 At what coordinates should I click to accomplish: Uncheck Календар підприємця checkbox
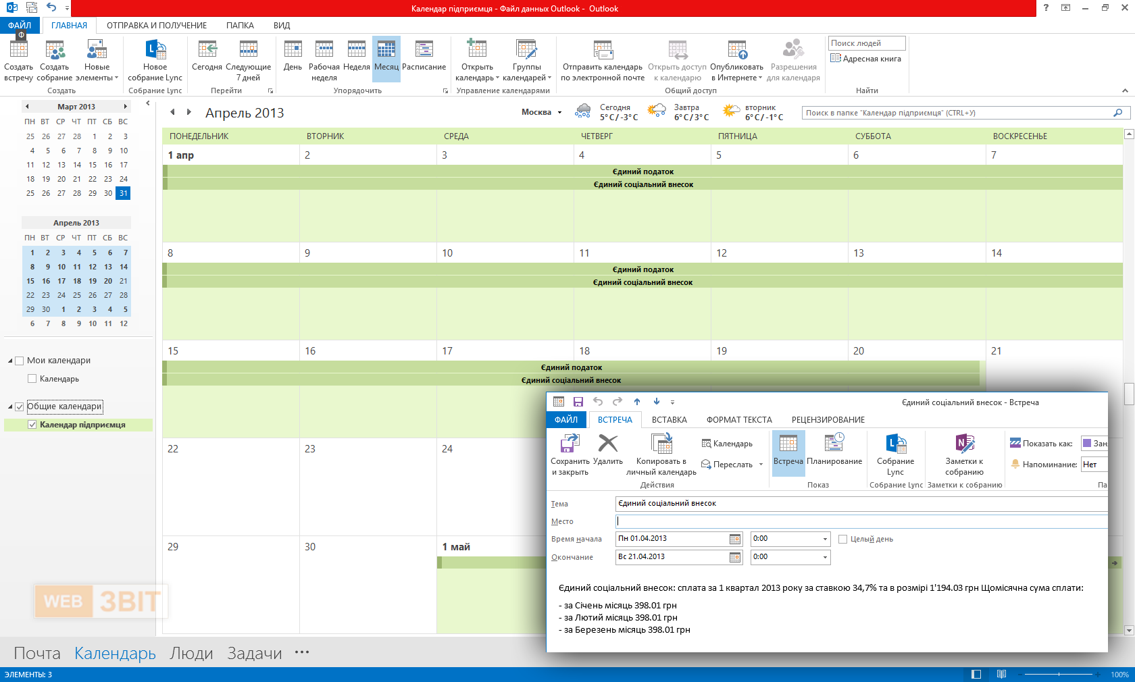(x=32, y=425)
